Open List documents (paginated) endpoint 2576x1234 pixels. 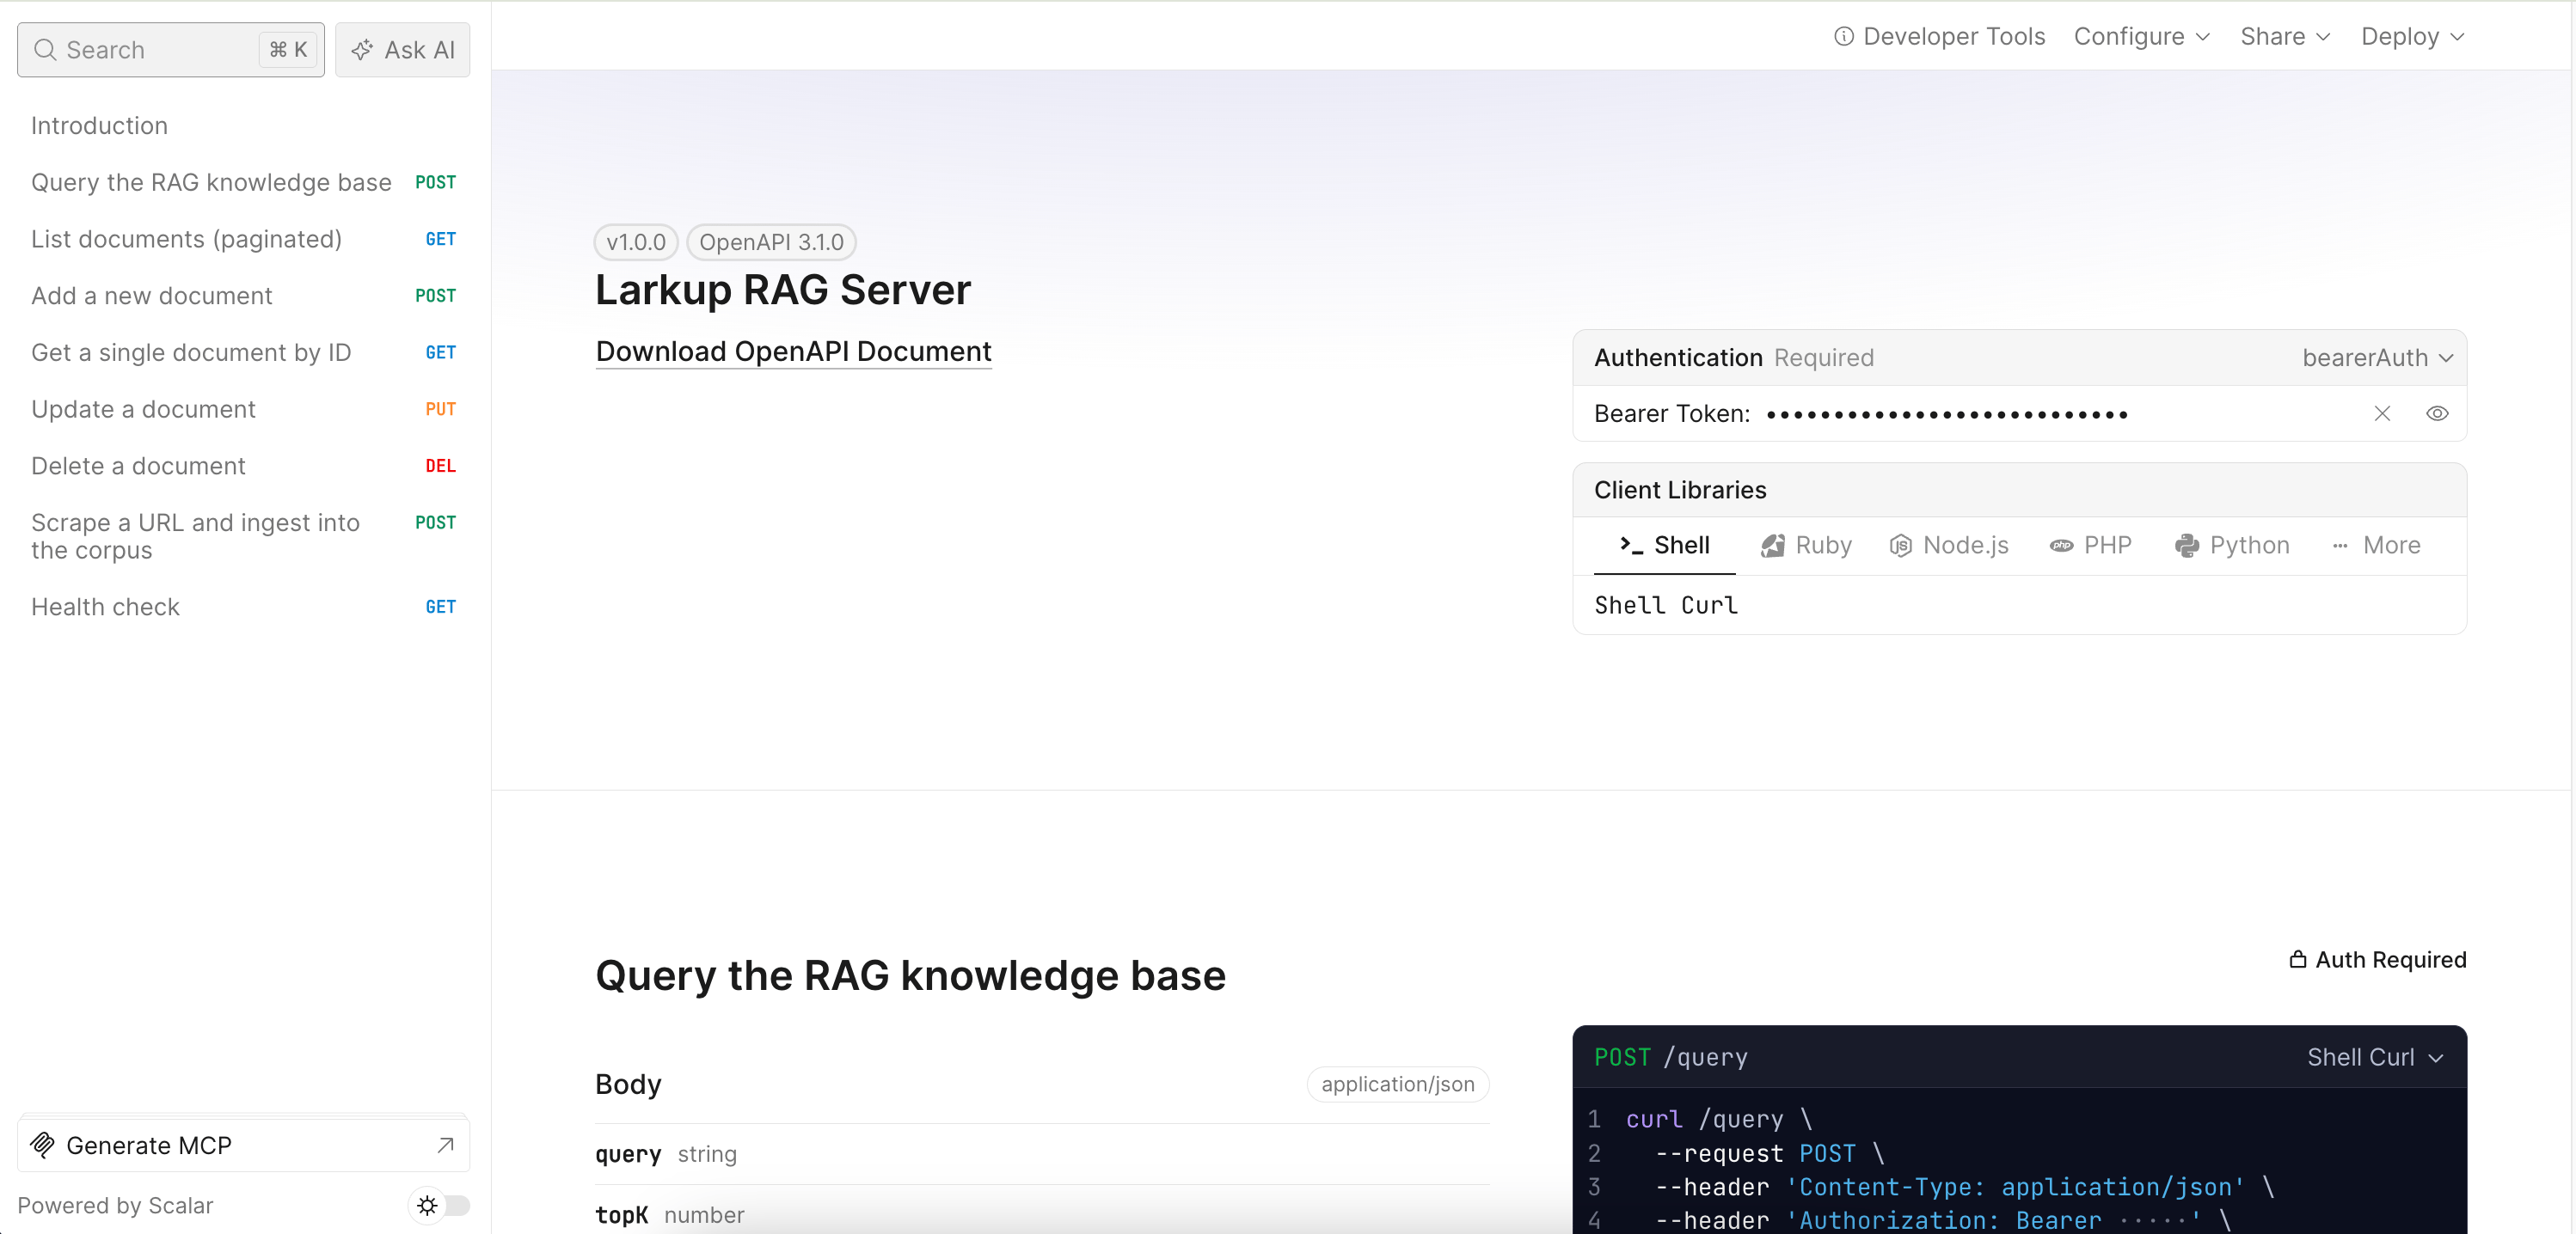click(x=243, y=239)
